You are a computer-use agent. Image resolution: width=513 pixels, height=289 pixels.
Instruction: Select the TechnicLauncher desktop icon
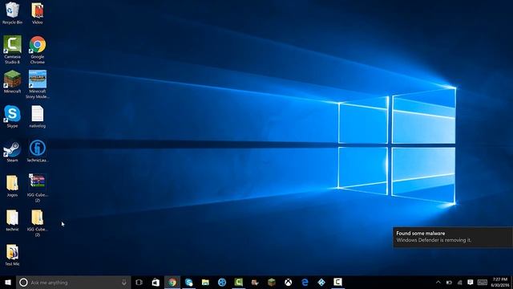38,152
